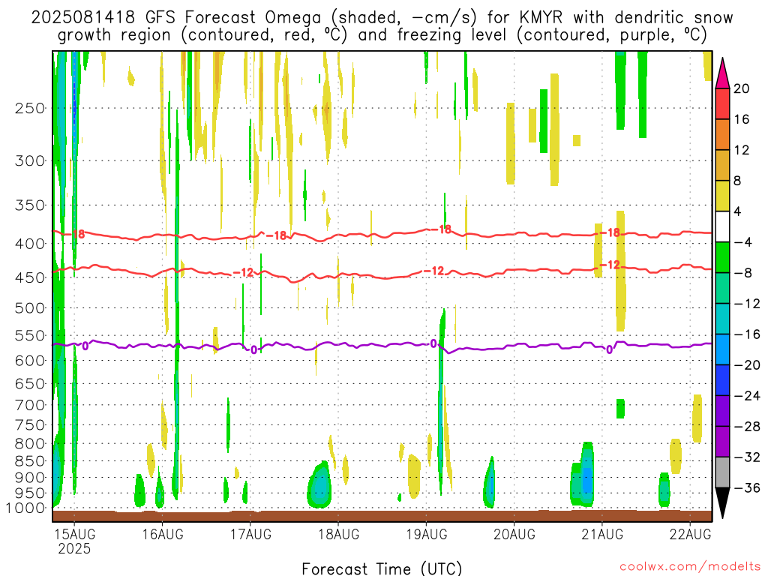The width and height of the screenshot is (768, 576).
Task: Click the dark blue -20 to -24 colorbar segment
Action: 722,380
